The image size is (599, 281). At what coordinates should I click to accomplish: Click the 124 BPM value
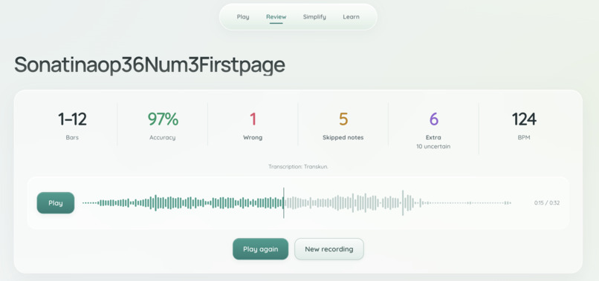click(524, 119)
